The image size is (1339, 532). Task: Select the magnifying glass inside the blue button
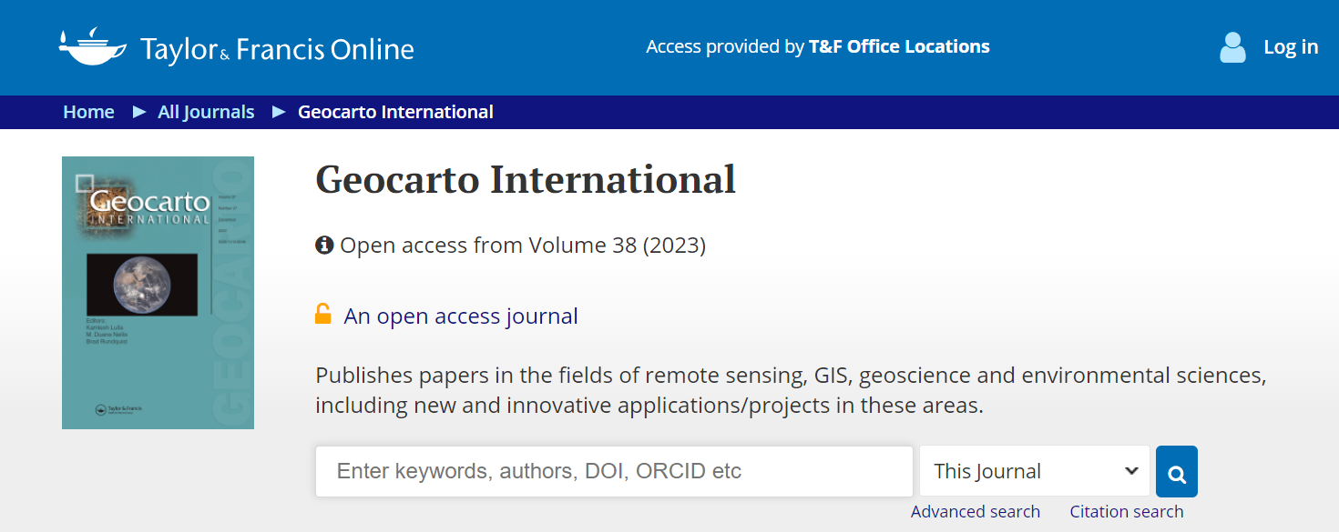tap(1176, 471)
